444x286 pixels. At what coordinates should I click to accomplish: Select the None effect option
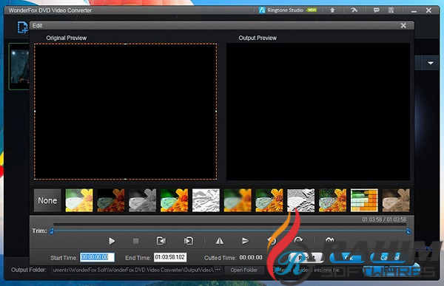tap(47, 200)
